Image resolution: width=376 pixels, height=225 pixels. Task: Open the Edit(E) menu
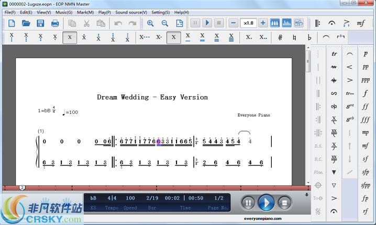click(26, 12)
